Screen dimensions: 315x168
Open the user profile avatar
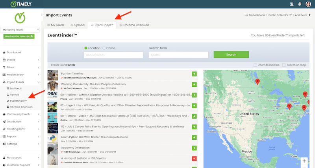308,4
